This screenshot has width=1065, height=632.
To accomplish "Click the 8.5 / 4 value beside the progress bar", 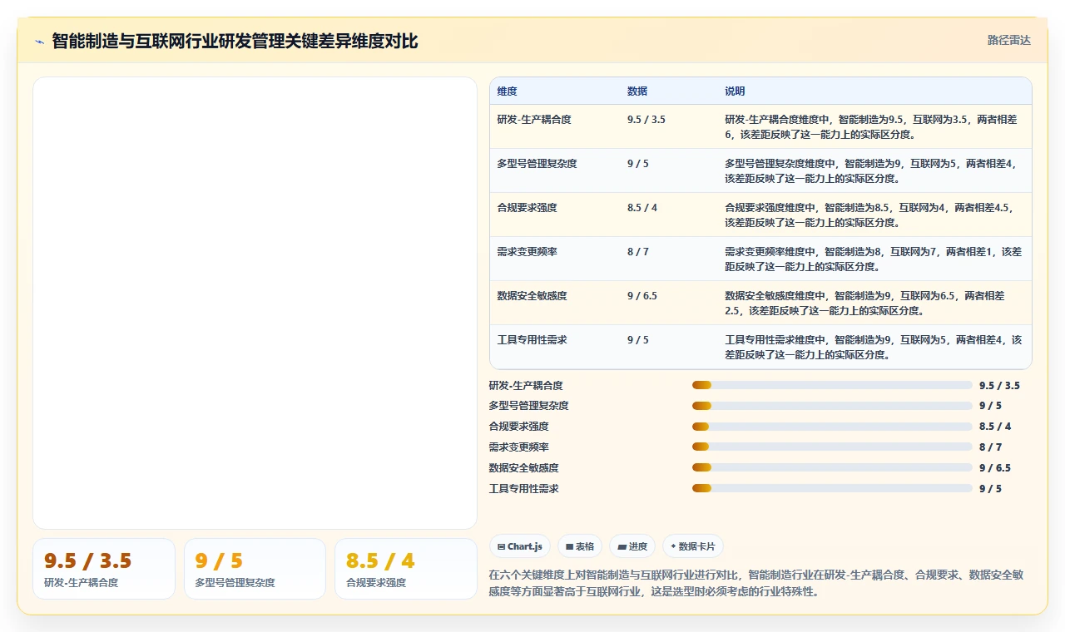I will (995, 427).
